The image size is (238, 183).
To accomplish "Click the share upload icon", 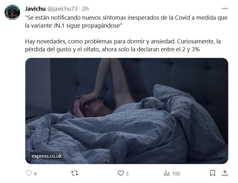I will pos(225,173).
